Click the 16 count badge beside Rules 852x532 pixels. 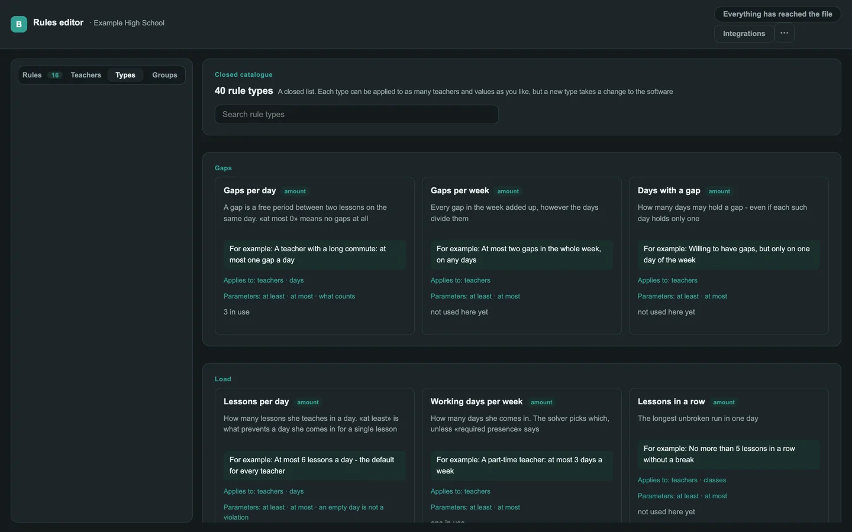click(55, 75)
